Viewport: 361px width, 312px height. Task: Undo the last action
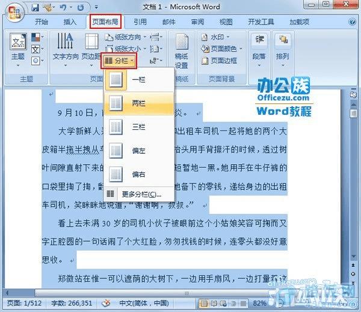[x=63, y=8]
